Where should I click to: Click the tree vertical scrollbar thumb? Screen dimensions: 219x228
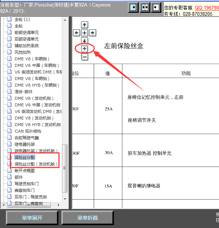click(65, 168)
